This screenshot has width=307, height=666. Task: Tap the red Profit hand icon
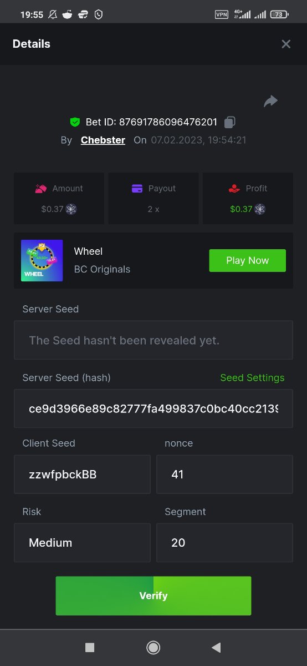(234, 189)
